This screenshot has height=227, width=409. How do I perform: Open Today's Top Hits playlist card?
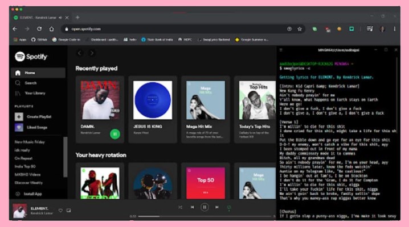point(255,110)
